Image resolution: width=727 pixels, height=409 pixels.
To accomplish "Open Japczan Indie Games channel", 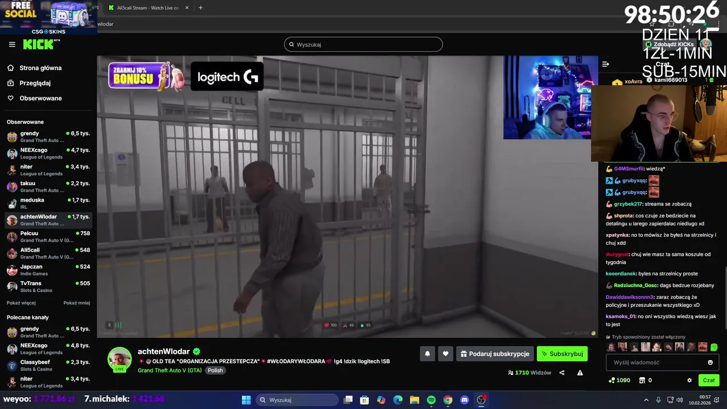I will click(x=48, y=270).
